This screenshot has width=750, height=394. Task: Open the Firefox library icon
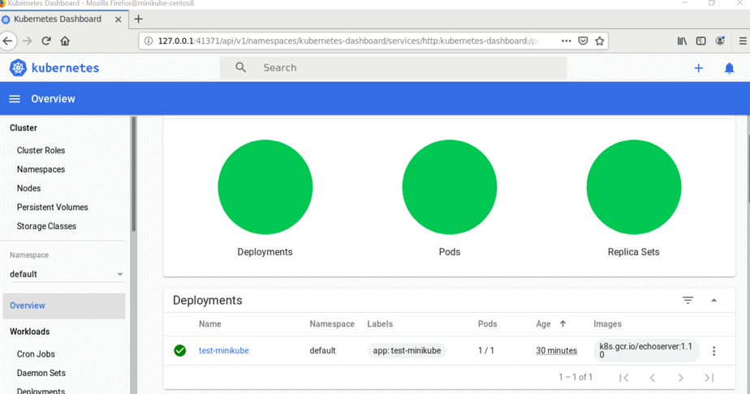682,41
